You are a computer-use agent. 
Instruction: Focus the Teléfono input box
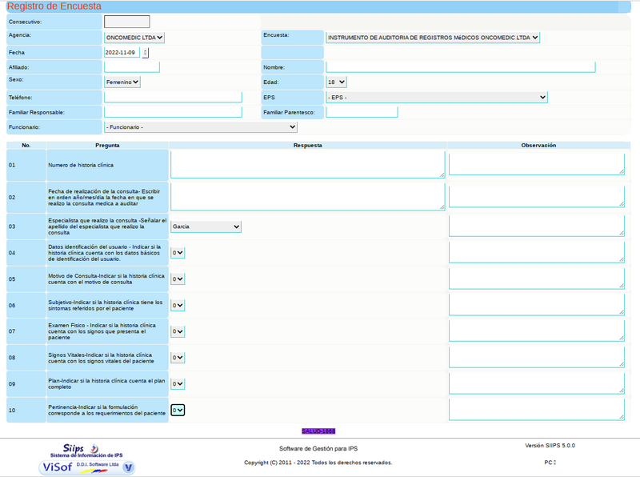[x=173, y=97]
